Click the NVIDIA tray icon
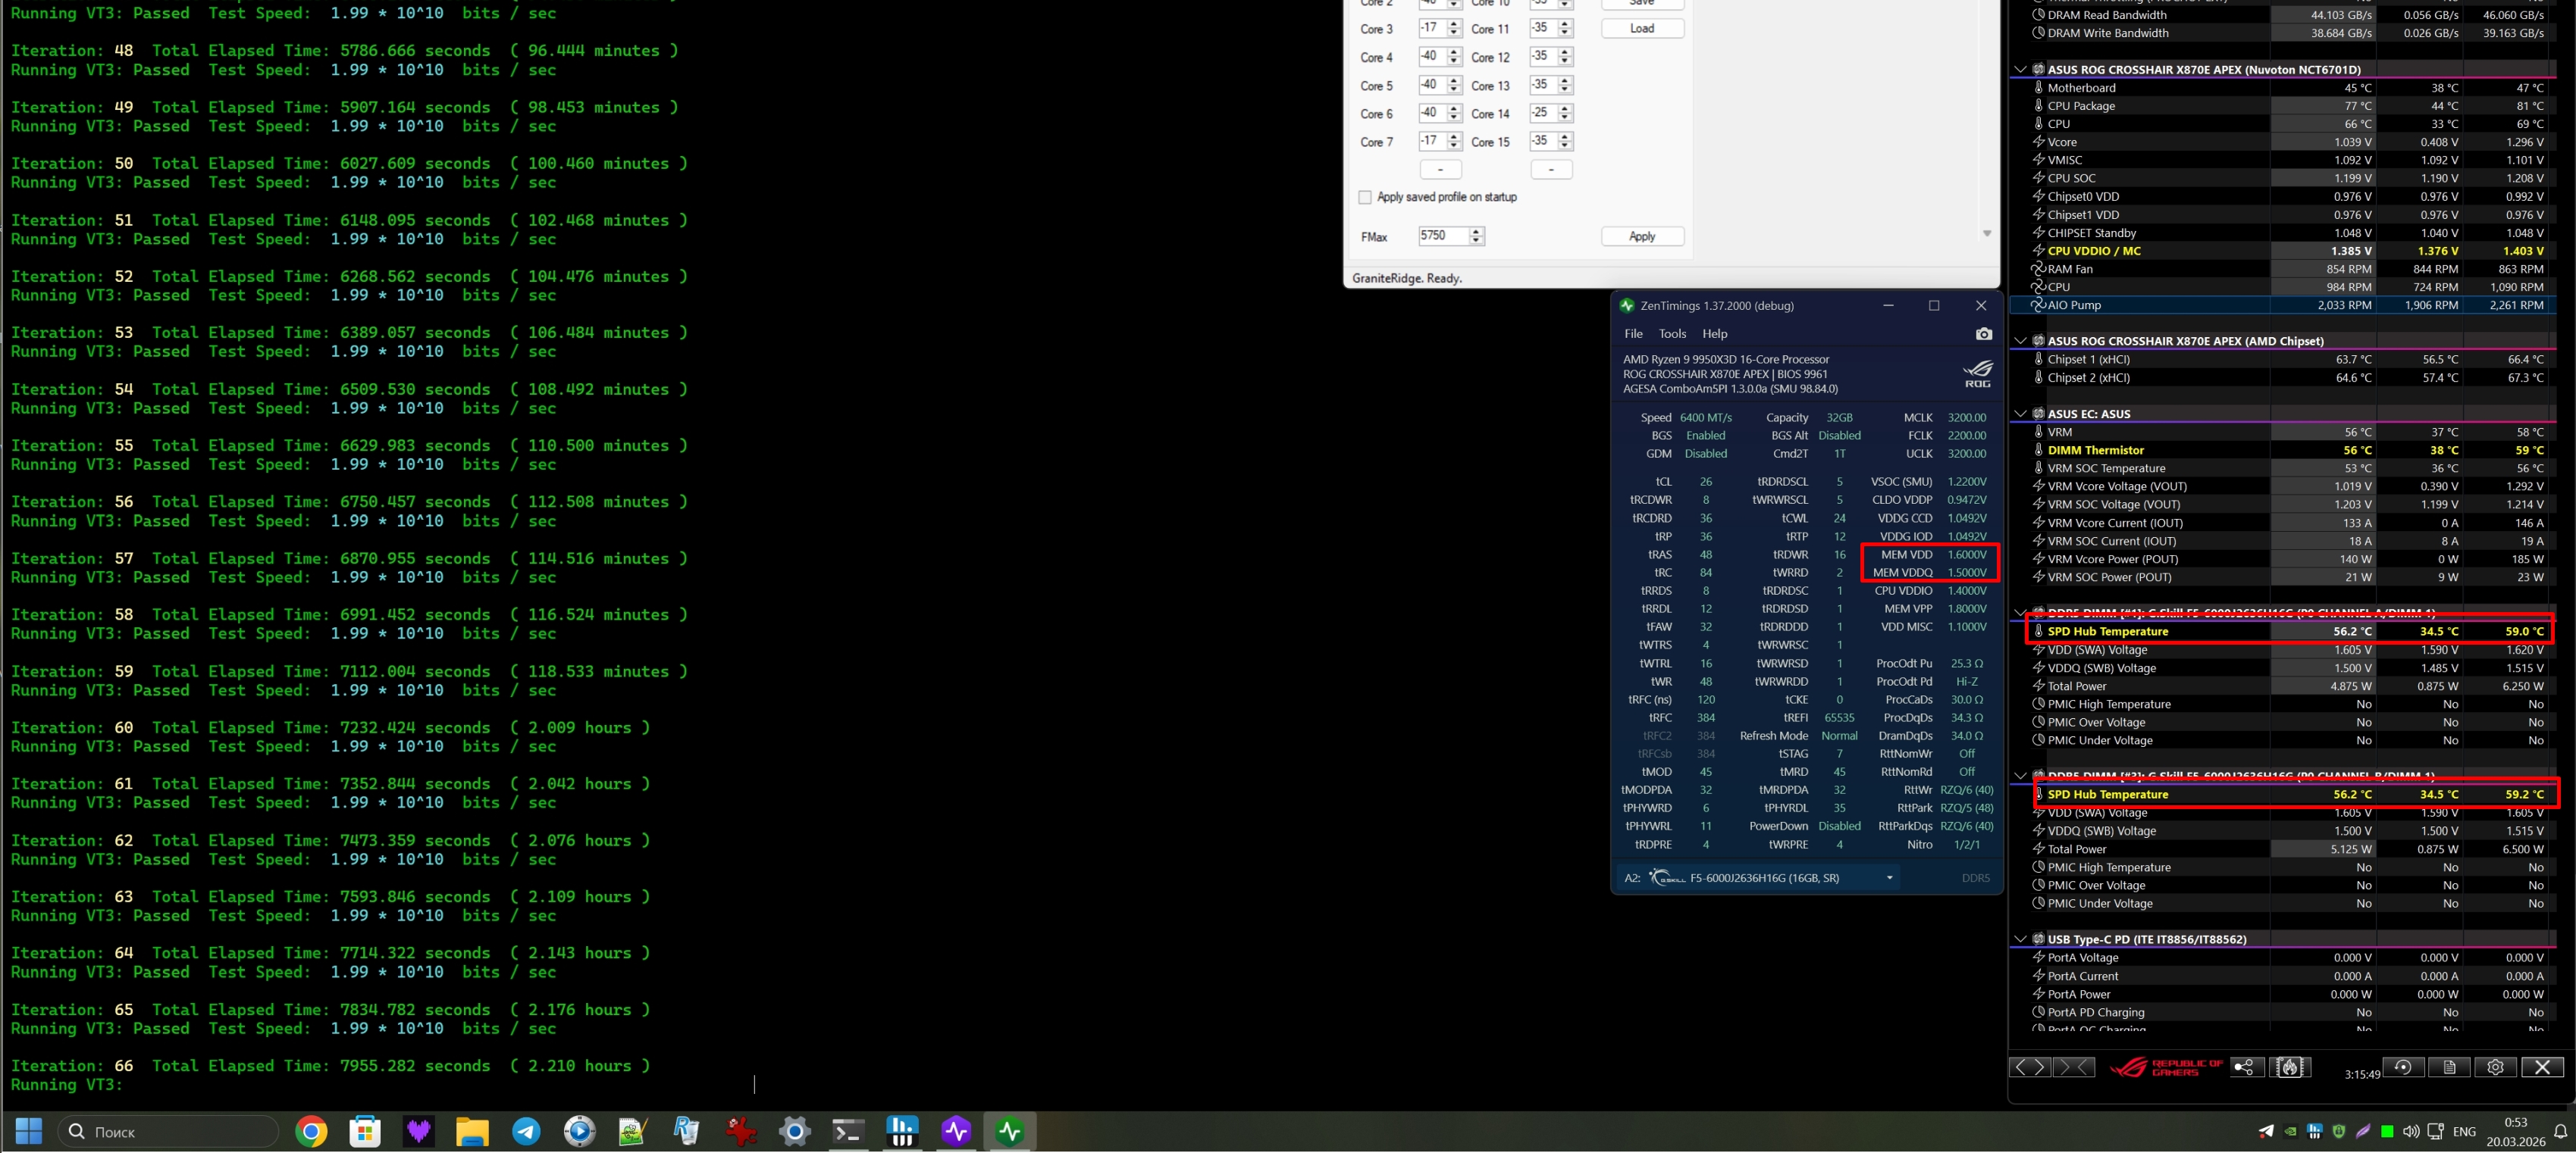 pos(2290,1131)
